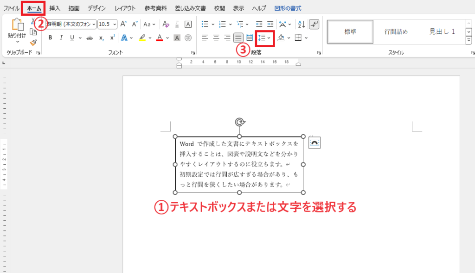This screenshot has width=475, height=273.
Task: Click the enclose characters circle icon
Action: (x=188, y=37)
